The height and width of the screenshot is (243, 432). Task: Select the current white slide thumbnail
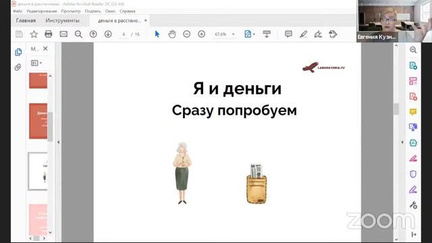pyautogui.click(x=38, y=171)
